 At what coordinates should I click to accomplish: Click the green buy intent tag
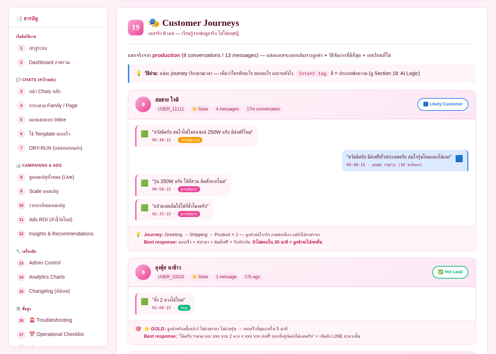184,308
